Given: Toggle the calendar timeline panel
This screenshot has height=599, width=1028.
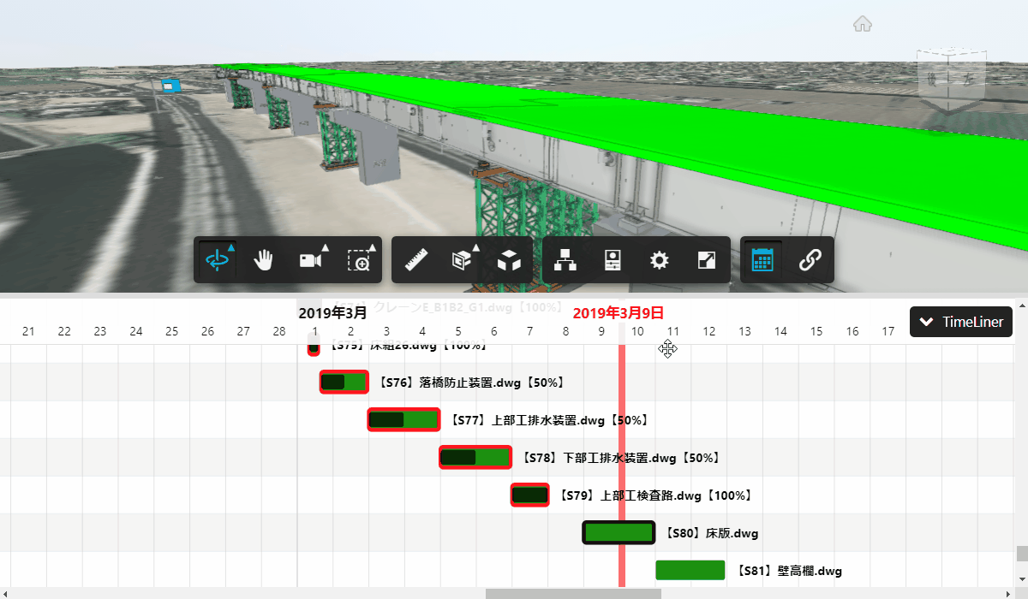Looking at the screenshot, I should [x=762, y=260].
